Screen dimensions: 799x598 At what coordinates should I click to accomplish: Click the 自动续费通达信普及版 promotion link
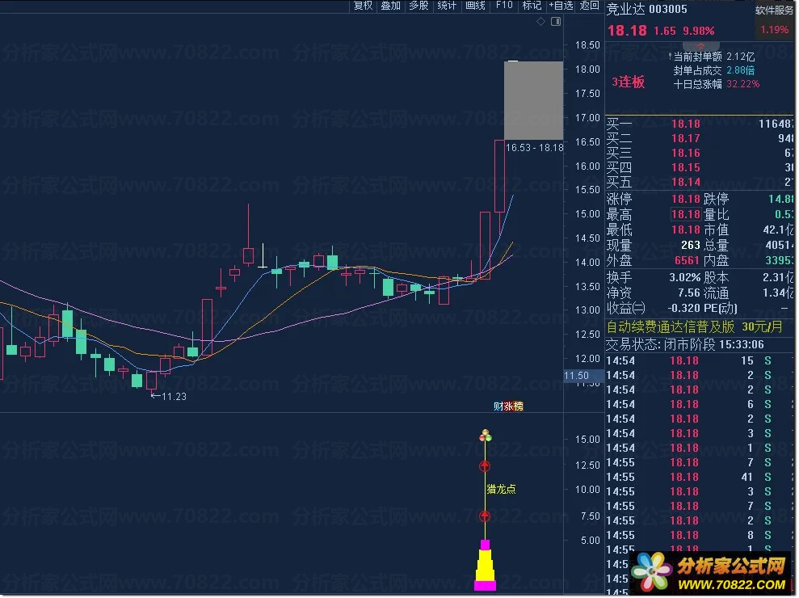click(x=695, y=326)
